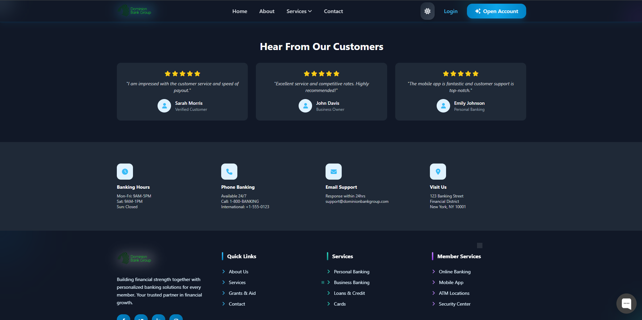The image size is (642, 320).
Task: Click the Phone Banking handset icon
Action: [x=229, y=172]
